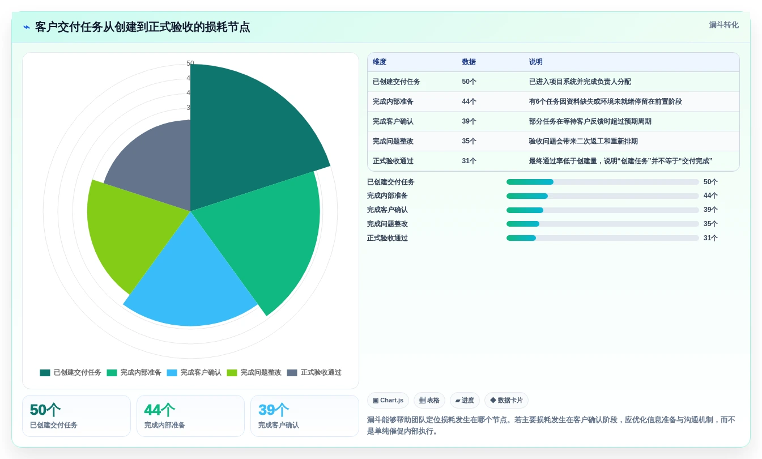
Task: Click the Chart.js tag chip
Action: (388, 400)
